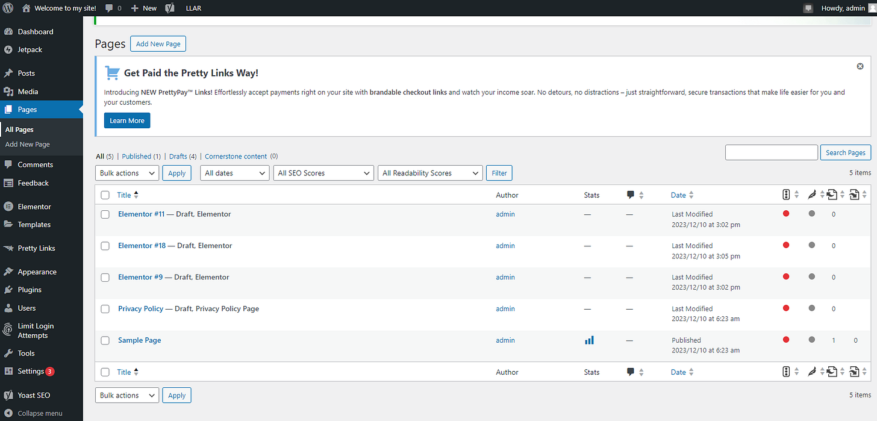Click the Templates folder icon

pos(8,225)
